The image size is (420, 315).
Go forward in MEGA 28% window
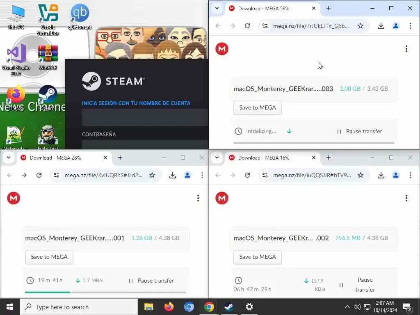[x=24, y=175]
